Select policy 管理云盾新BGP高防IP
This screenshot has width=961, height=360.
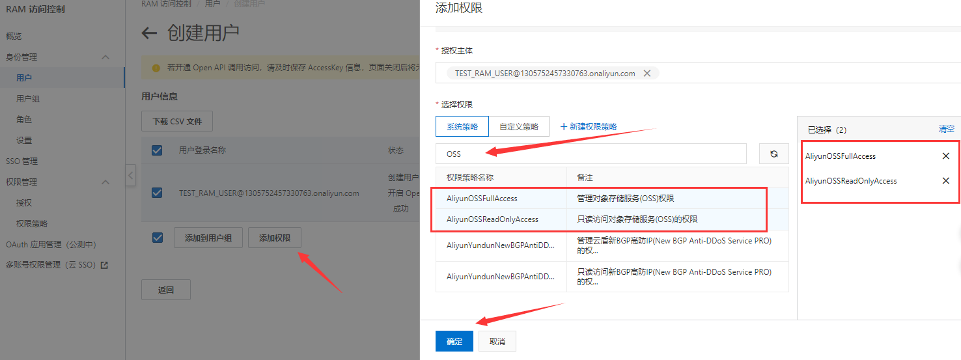click(x=612, y=245)
